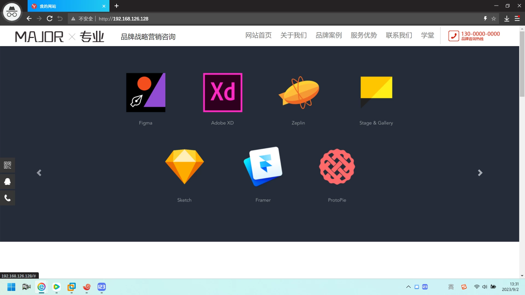Close the 我的网站 tab
The width and height of the screenshot is (525, 295).
[104, 6]
